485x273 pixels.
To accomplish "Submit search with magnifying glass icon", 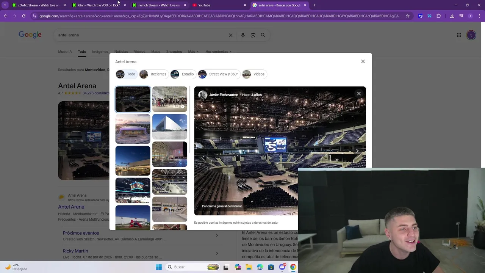I will [263, 35].
